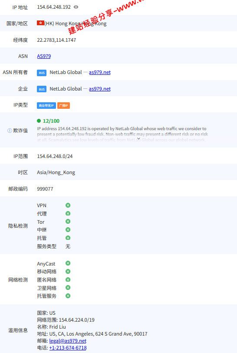Click 国家: US in abuse info
The image size is (237, 353).
pos(46,313)
